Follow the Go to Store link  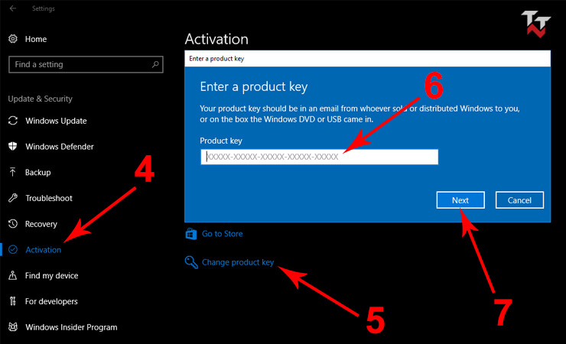coord(222,234)
